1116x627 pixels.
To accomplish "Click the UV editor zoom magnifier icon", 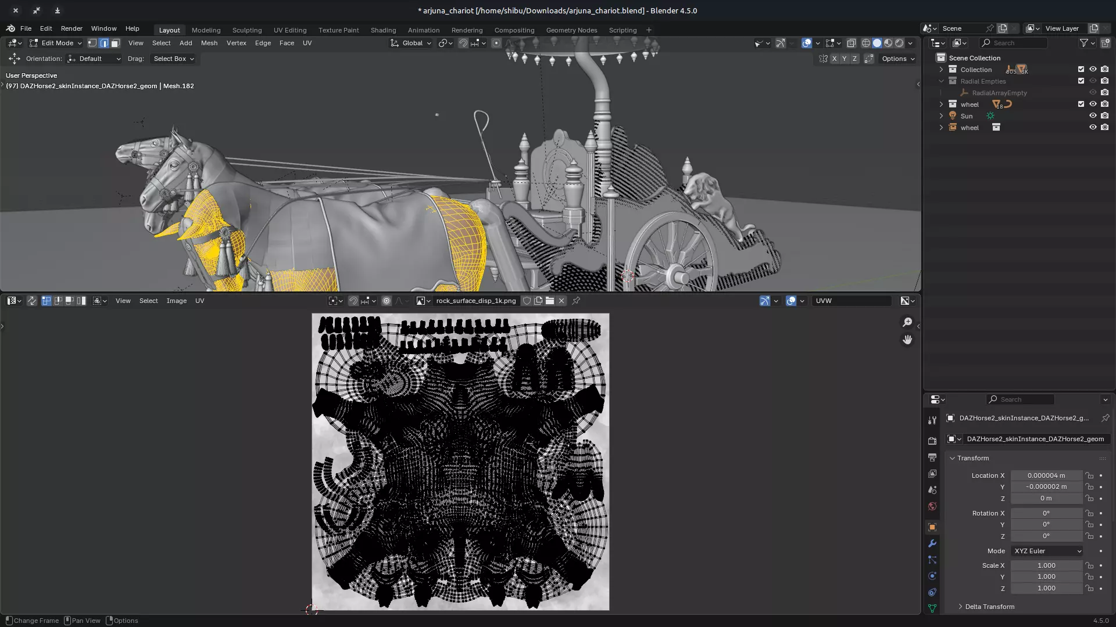I will coord(907,322).
